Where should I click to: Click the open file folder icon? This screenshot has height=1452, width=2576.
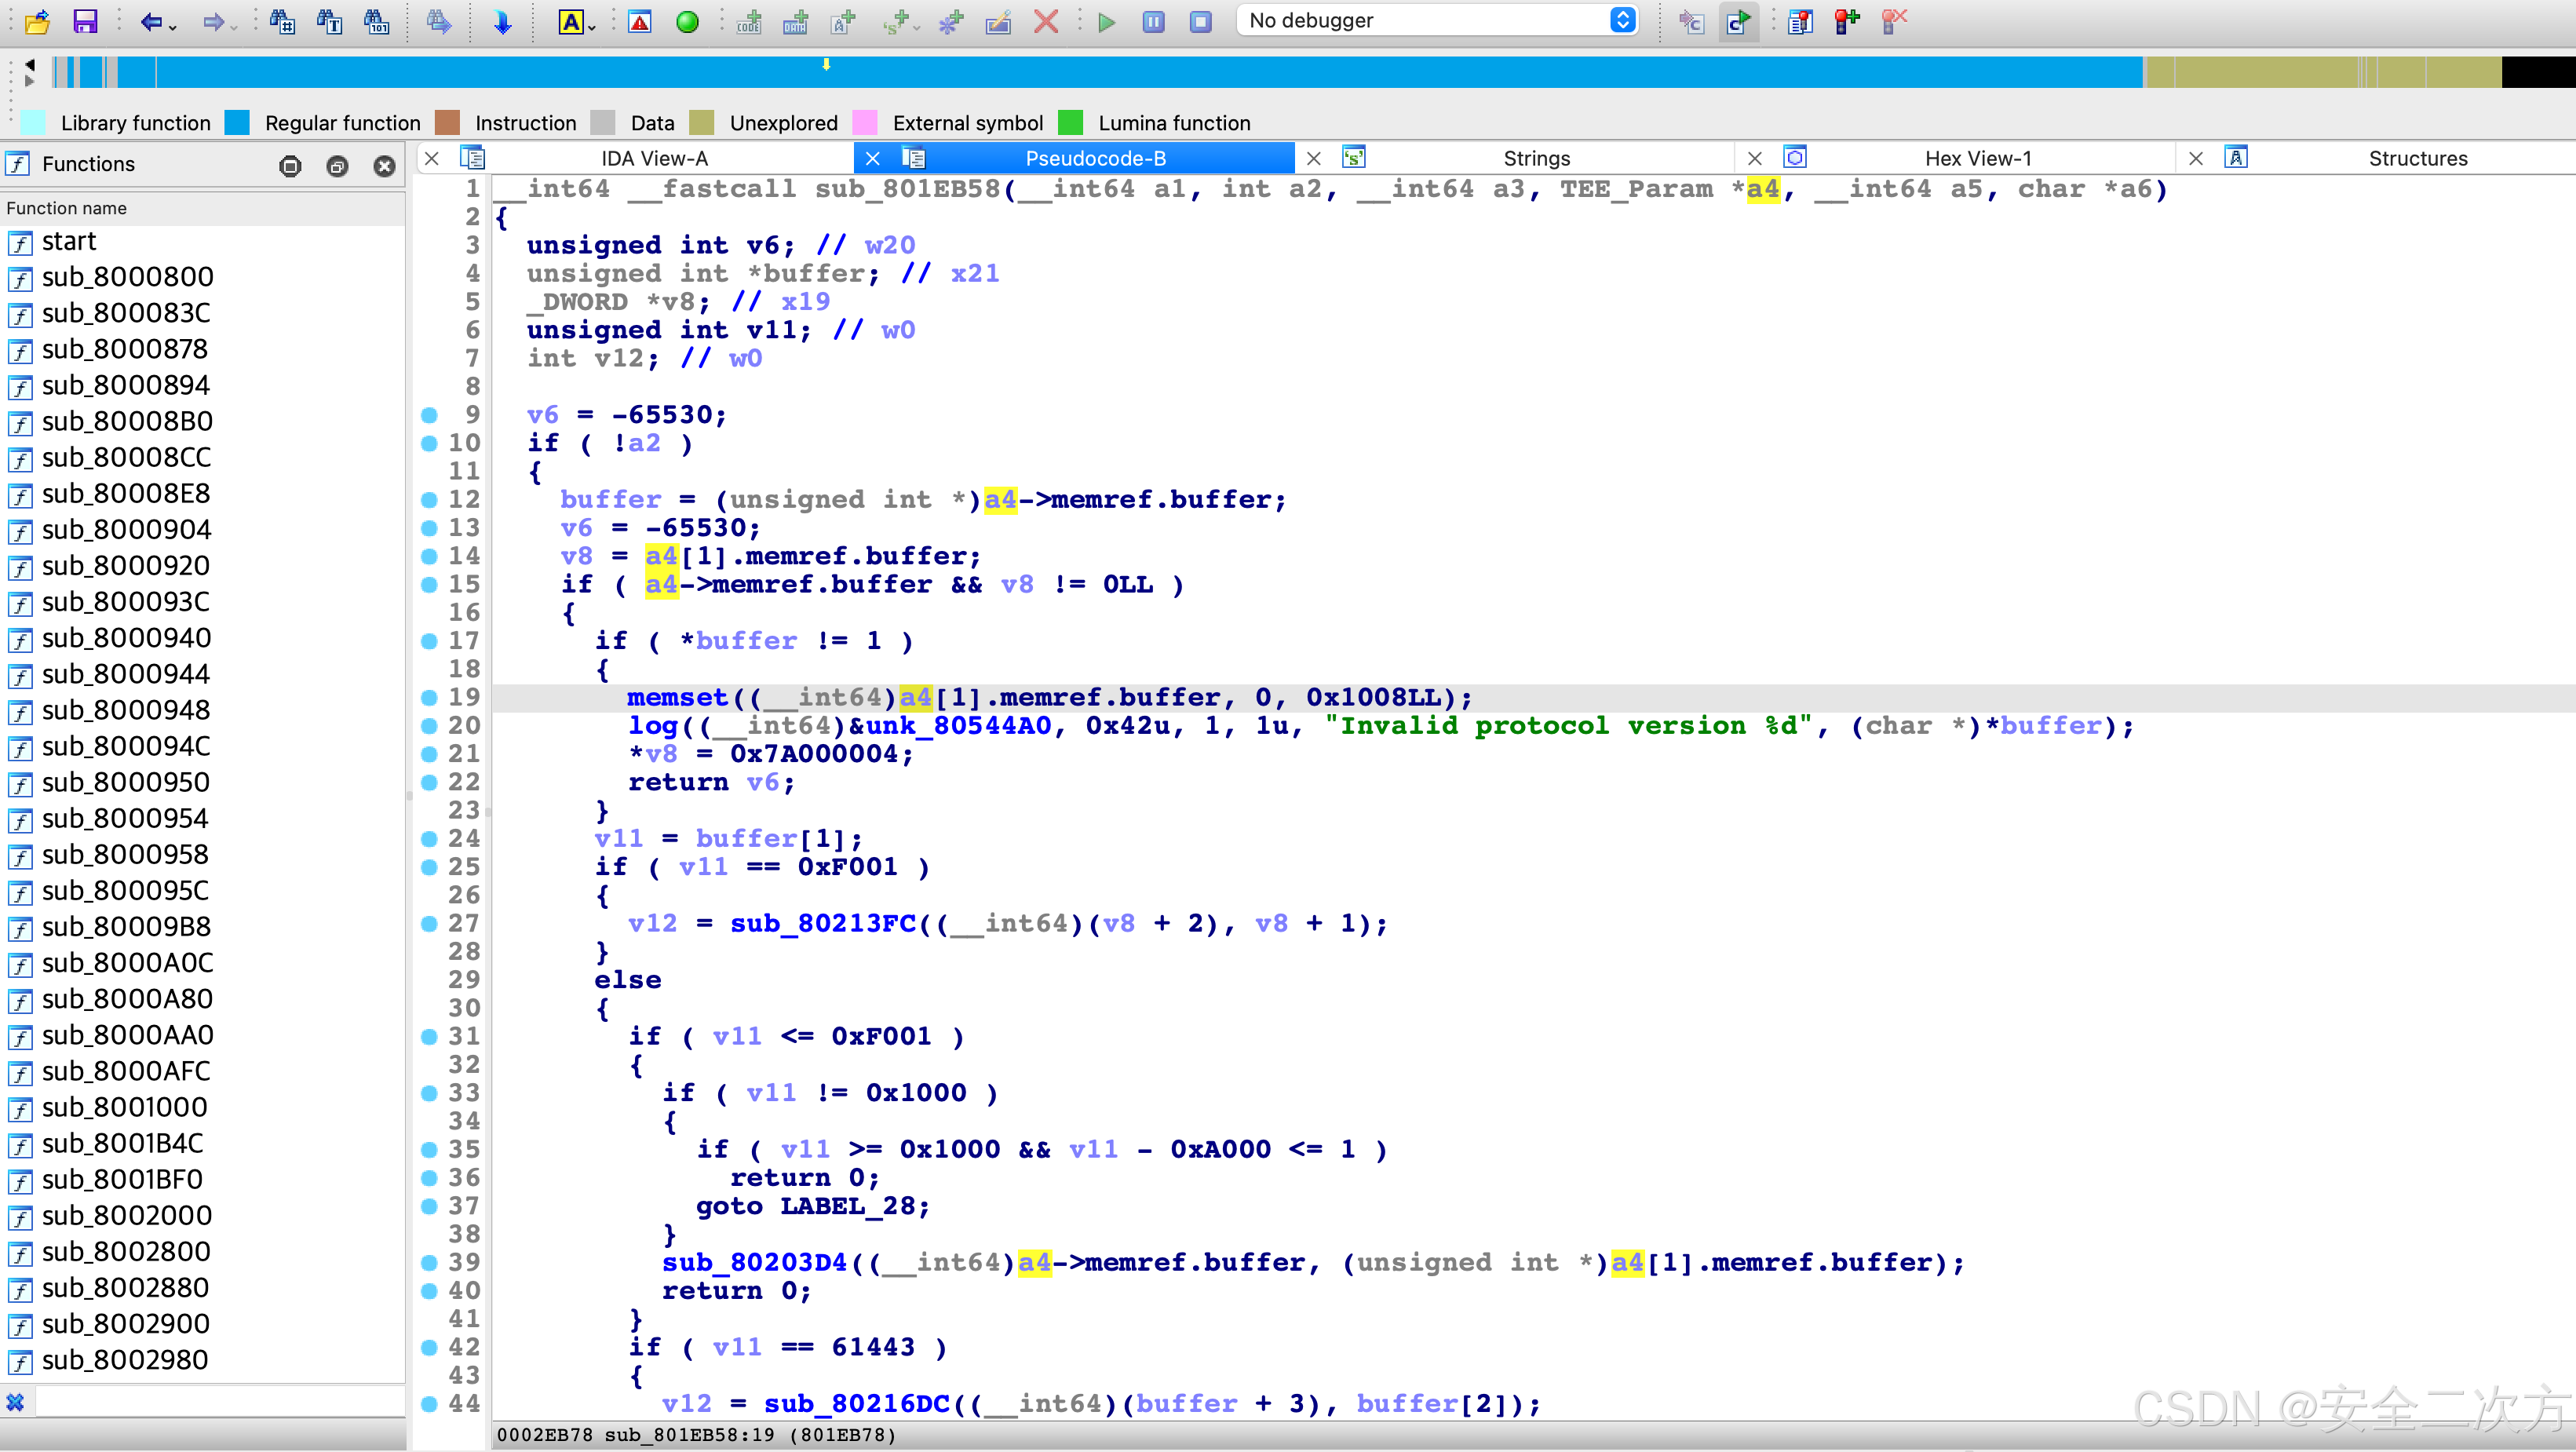tap(38, 21)
